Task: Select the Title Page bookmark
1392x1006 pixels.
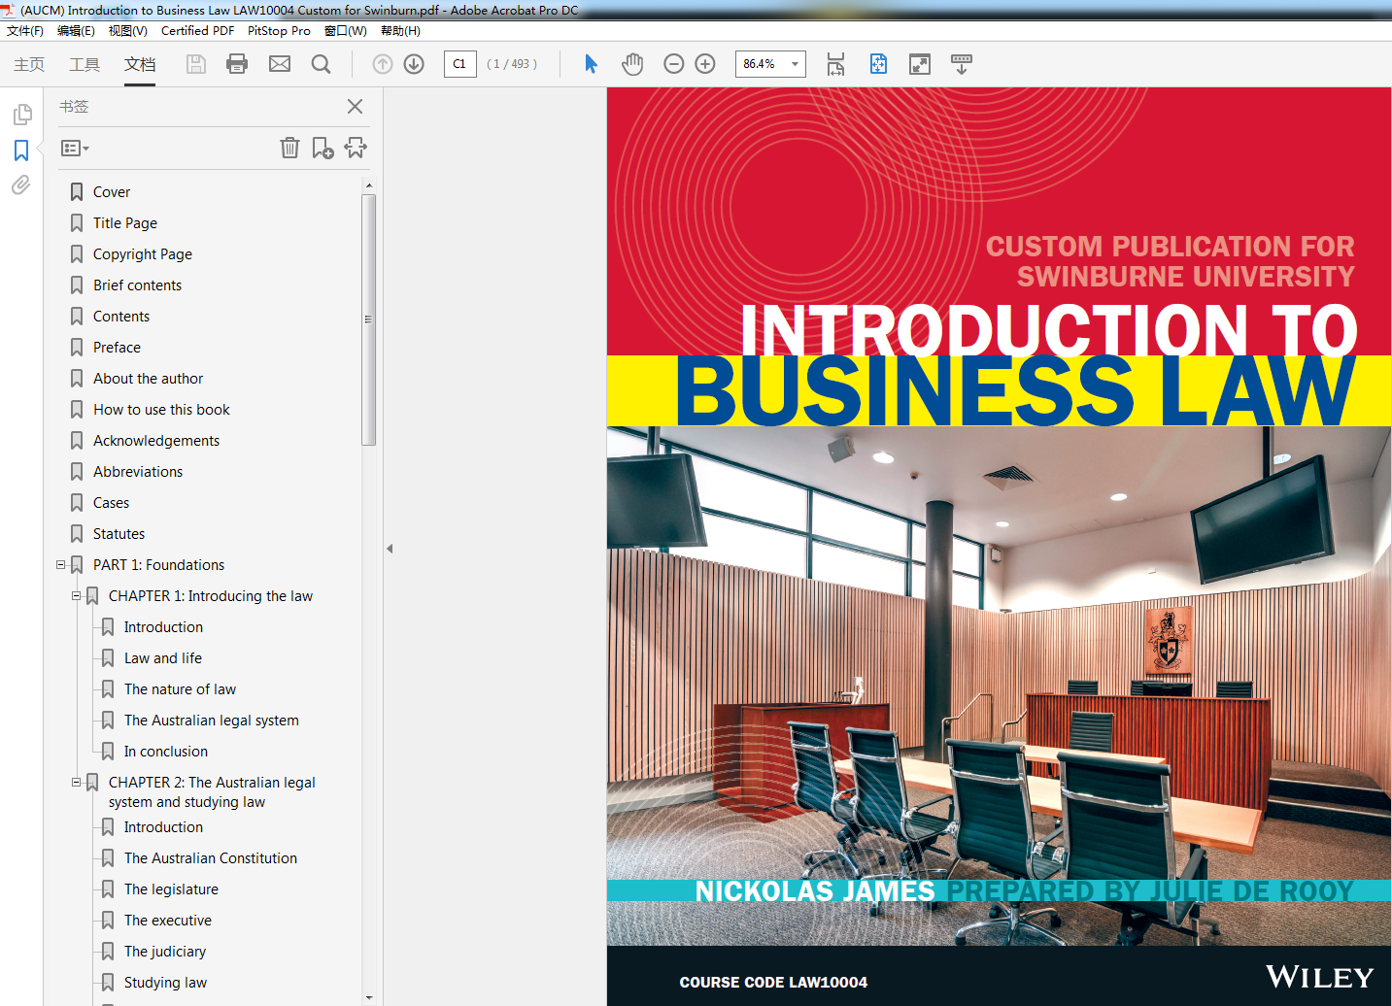Action: [x=124, y=223]
